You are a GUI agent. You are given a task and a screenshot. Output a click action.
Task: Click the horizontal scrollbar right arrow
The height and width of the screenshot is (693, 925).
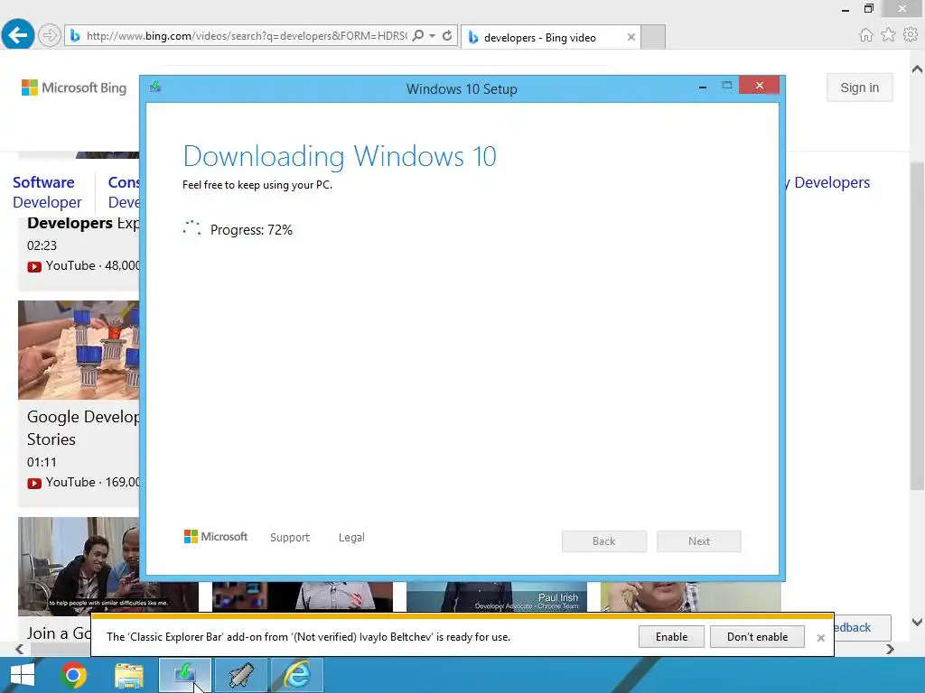point(890,649)
